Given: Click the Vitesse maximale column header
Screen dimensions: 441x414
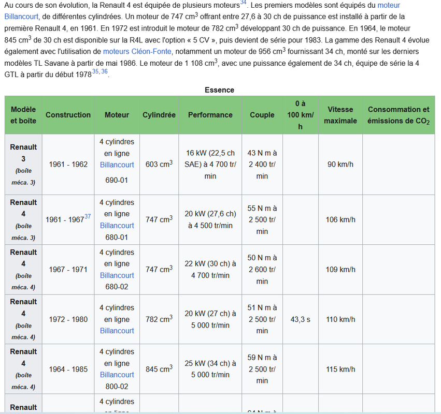Looking at the screenshot, I should pos(340,115).
